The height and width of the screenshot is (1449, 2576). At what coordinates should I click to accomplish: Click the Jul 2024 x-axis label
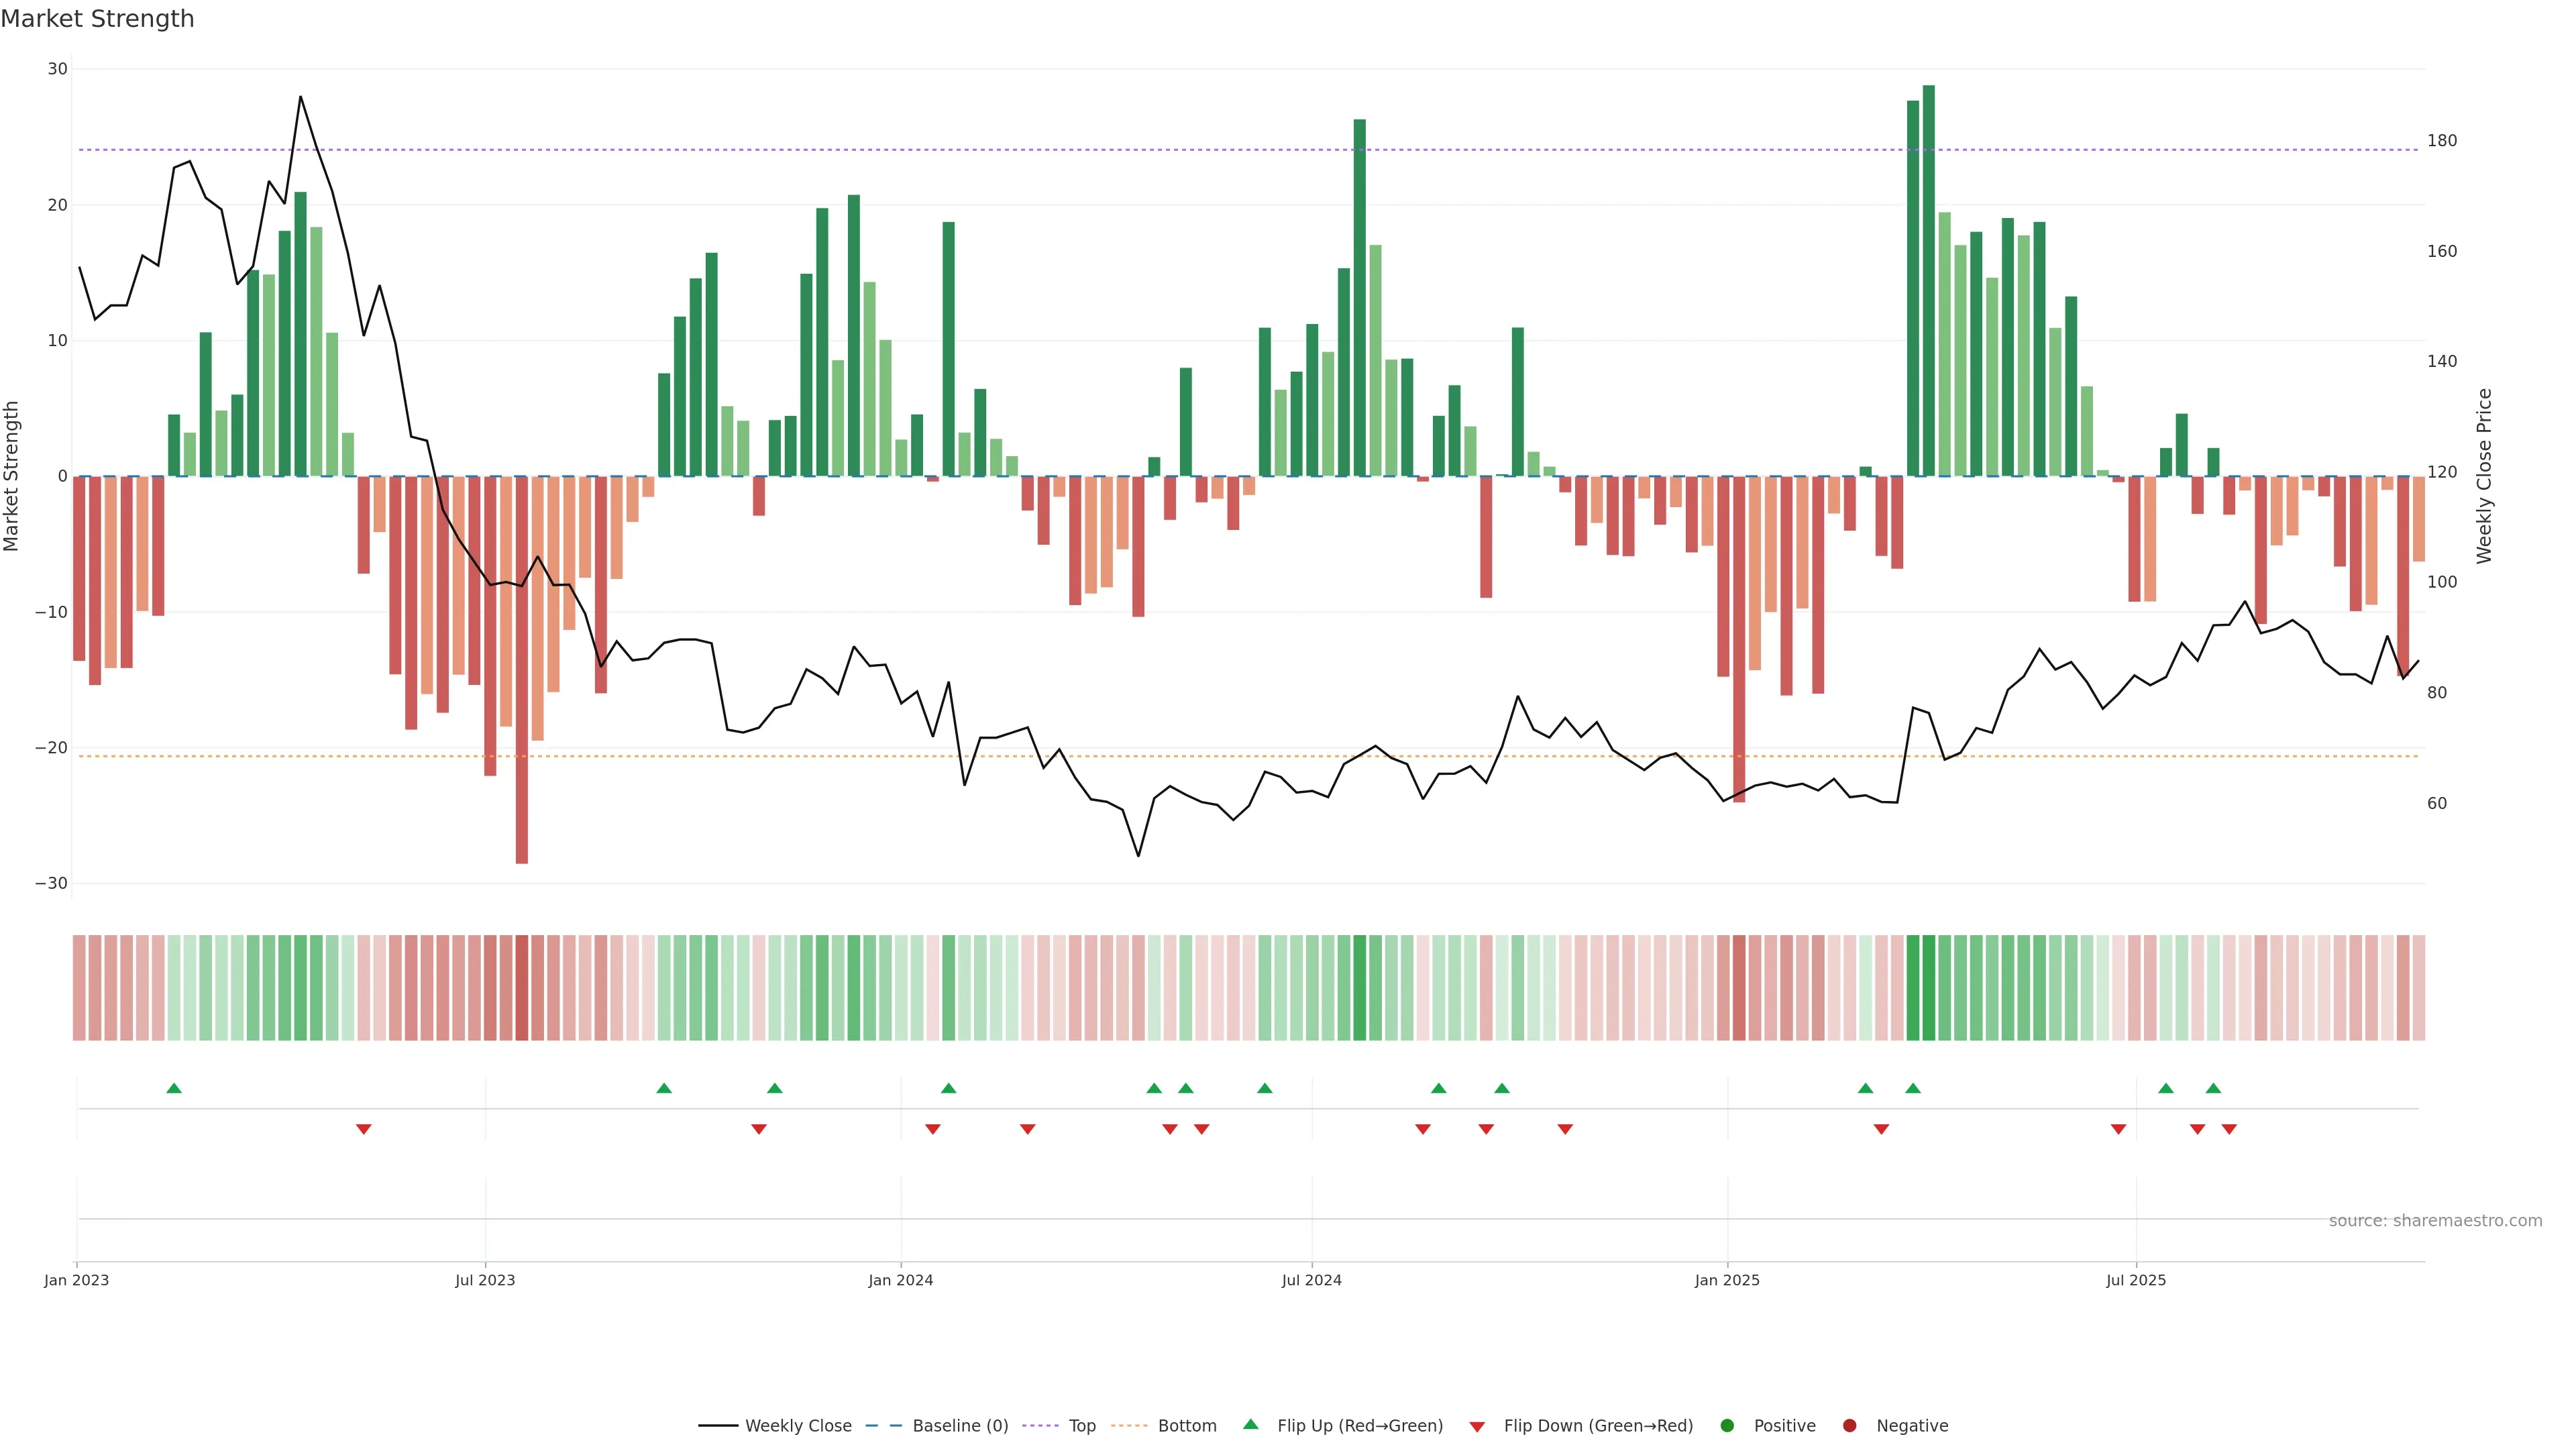click(x=1311, y=1280)
